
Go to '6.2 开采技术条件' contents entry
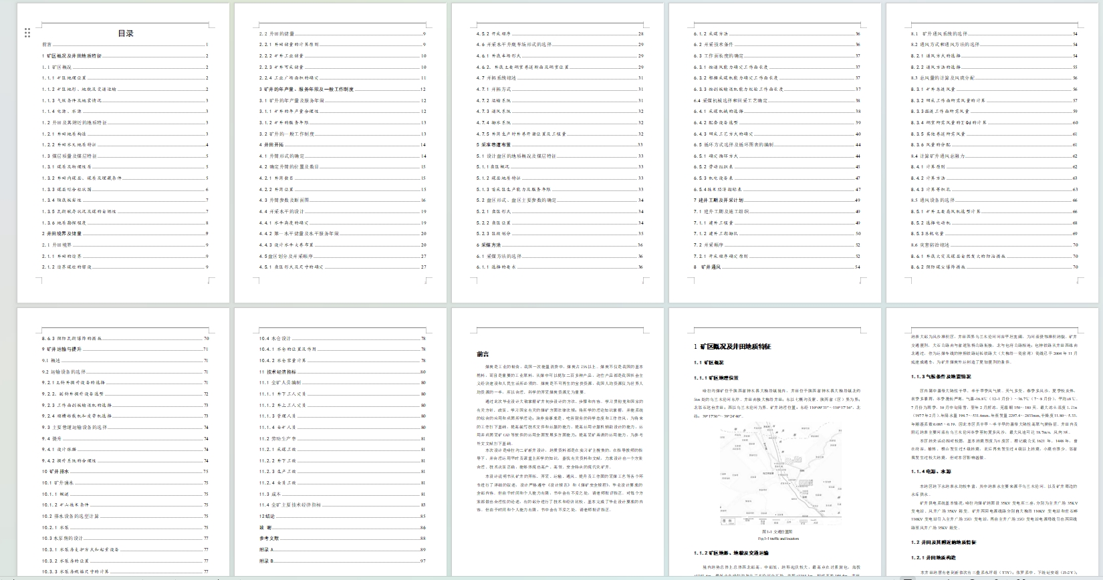[x=777, y=45]
